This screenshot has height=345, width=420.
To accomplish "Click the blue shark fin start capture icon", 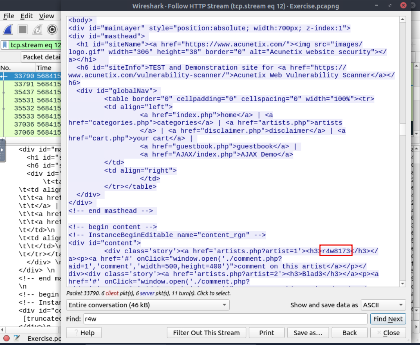I will (x=9, y=29).
